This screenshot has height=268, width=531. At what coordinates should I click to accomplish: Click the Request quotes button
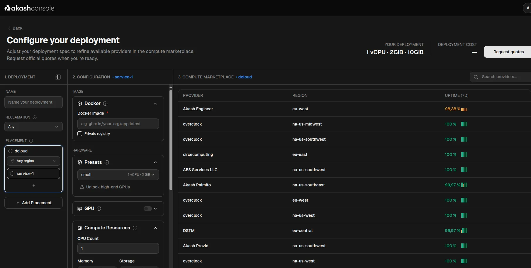coord(508,52)
